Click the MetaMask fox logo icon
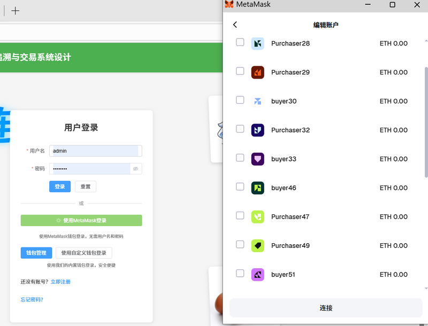 pyautogui.click(x=229, y=4)
